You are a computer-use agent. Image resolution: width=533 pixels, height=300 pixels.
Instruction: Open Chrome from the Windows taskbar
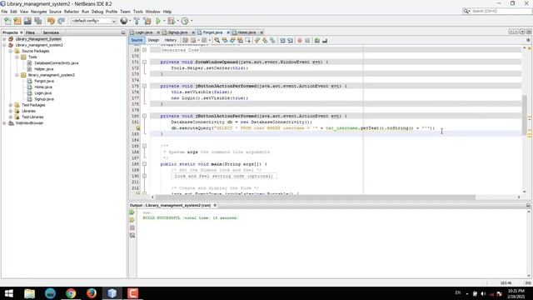[x=71, y=293]
